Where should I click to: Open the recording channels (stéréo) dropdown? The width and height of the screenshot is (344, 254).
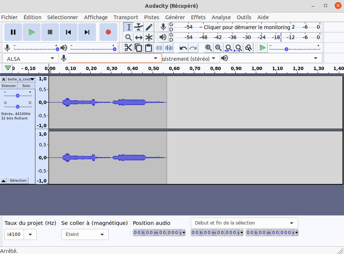(x=190, y=59)
